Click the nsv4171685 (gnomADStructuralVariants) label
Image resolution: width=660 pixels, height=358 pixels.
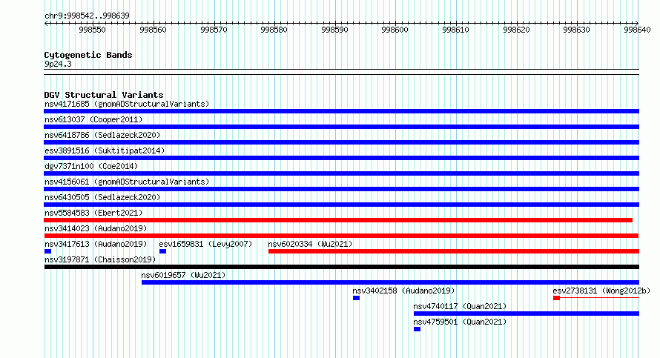(127, 104)
